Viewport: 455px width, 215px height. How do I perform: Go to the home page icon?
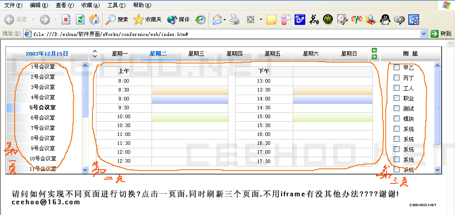[94, 20]
